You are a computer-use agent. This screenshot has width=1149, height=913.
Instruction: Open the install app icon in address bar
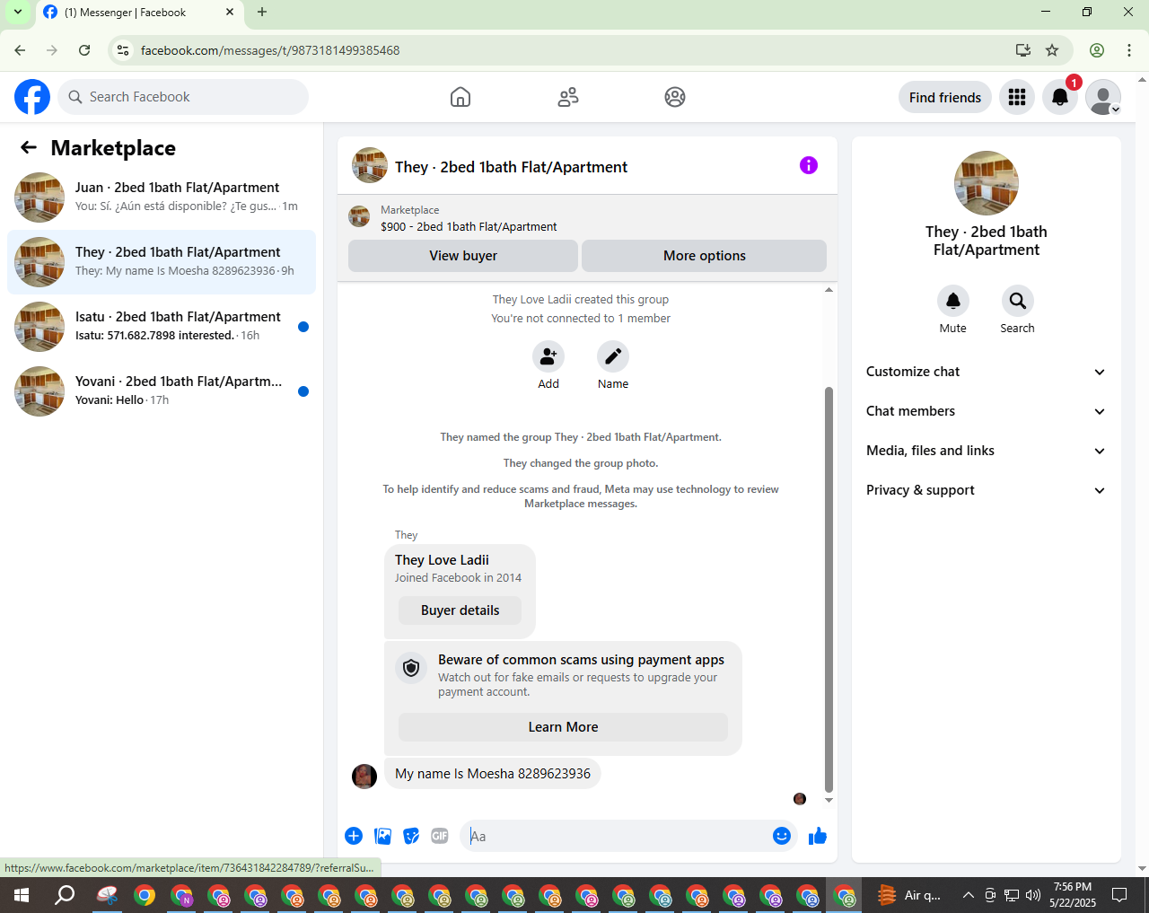pyautogui.click(x=1022, y=50)
